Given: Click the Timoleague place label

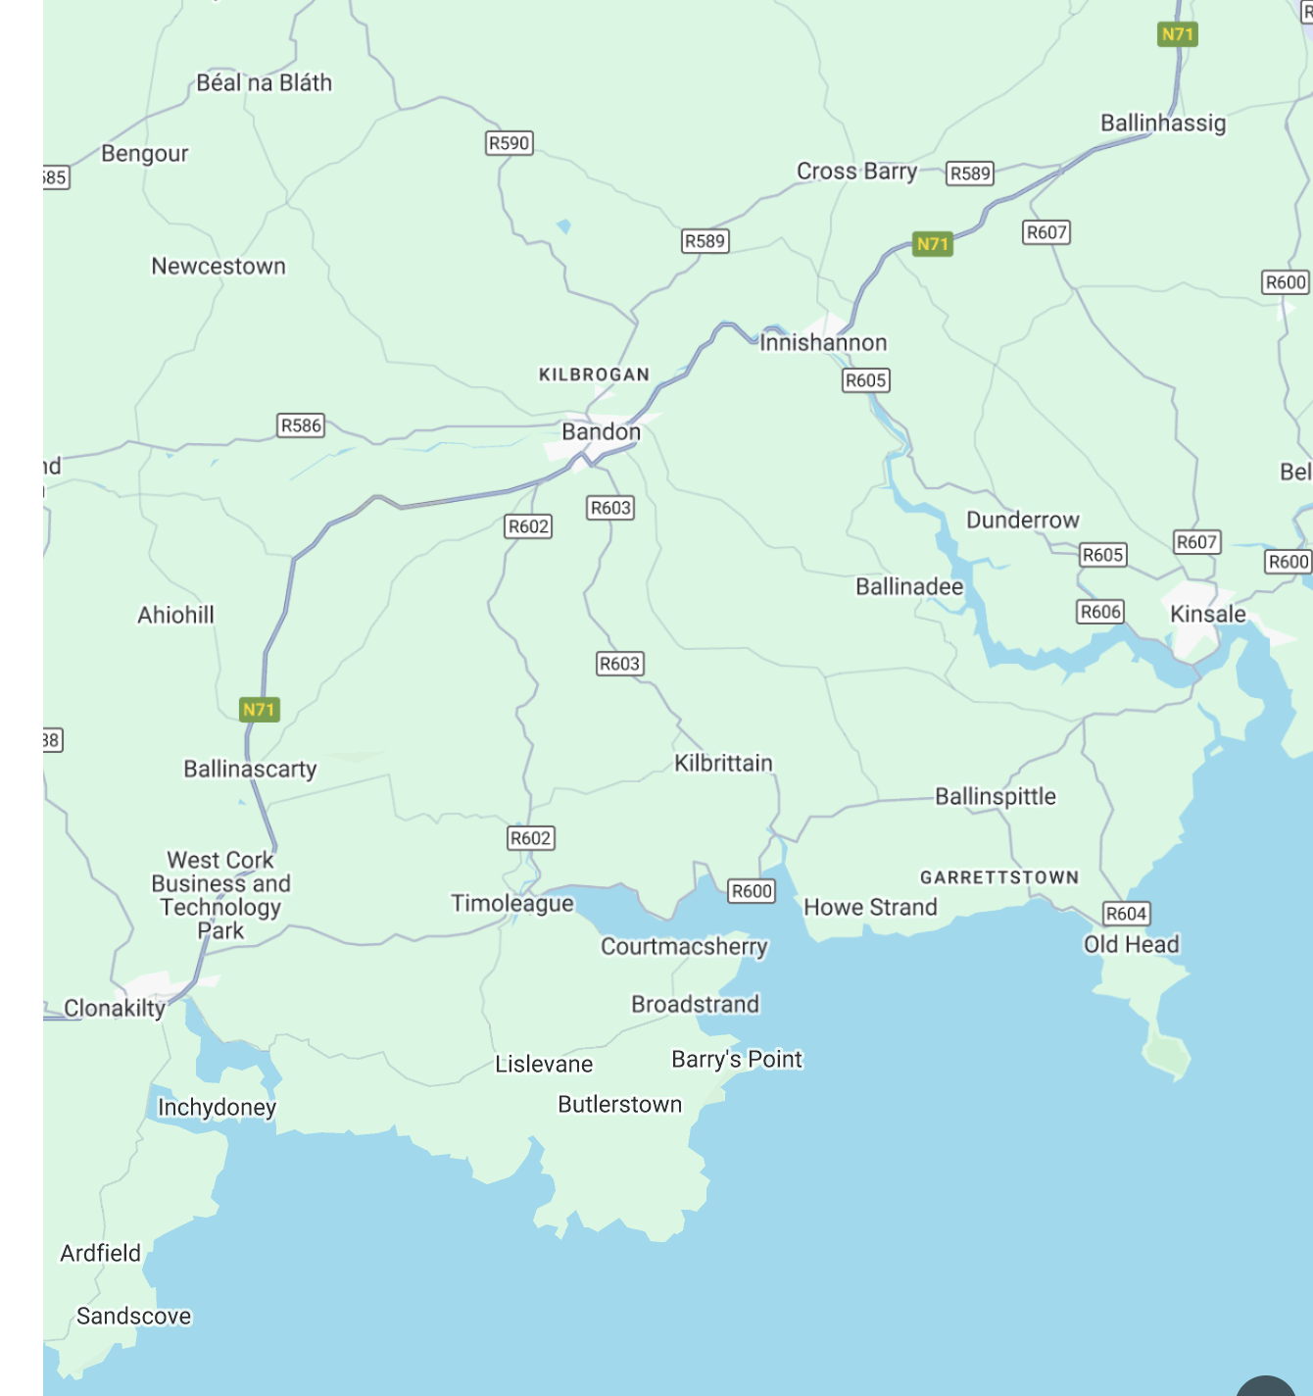Looking at the screenshot, I should [512, 903].
